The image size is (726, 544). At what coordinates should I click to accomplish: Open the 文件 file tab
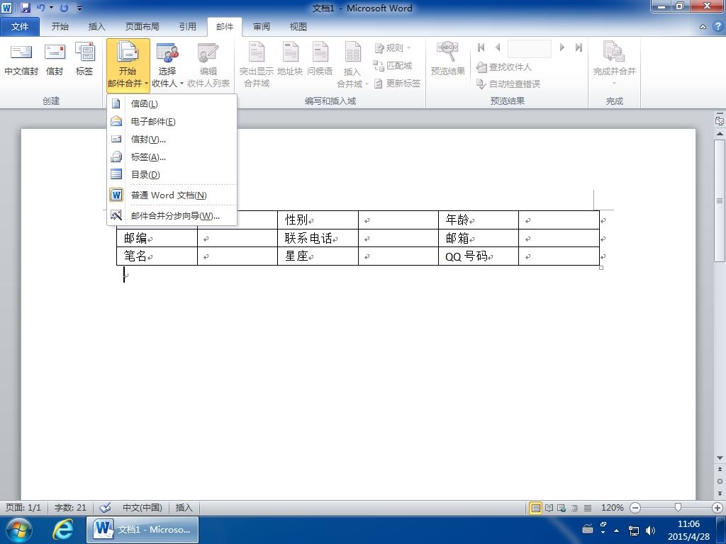(x=19, y=27)
